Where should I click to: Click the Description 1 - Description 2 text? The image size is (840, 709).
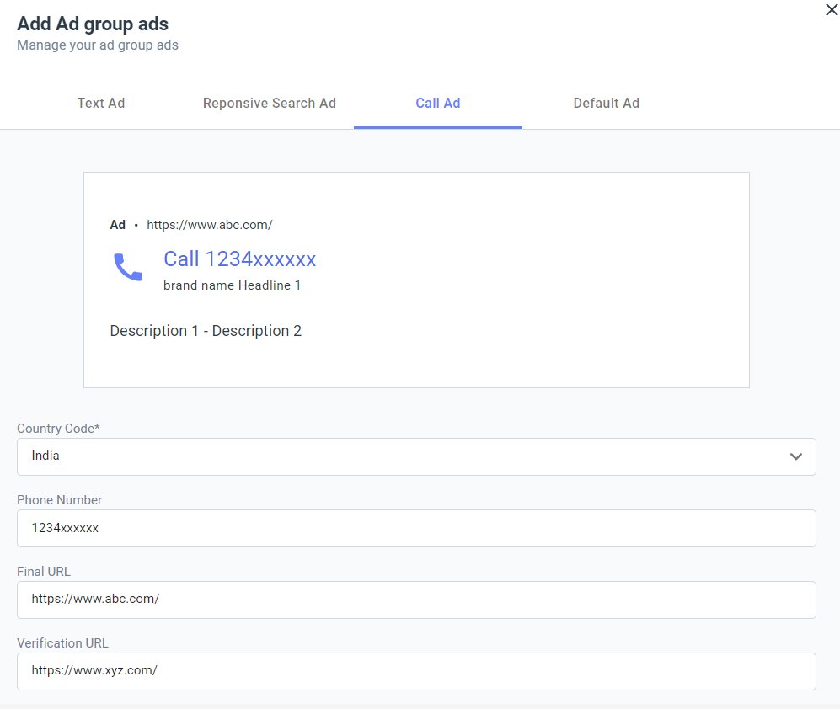pos(206,331)
